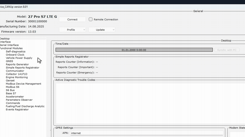This screenshot has height=137, width=245.
Task: Enable the Remote Connection checkbox
Action: click(x=91, y=19)
